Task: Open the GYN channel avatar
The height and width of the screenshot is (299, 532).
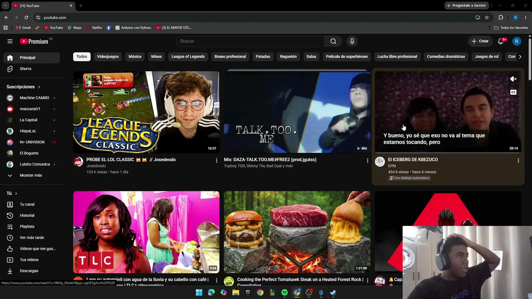Action: tap(380, 162)
